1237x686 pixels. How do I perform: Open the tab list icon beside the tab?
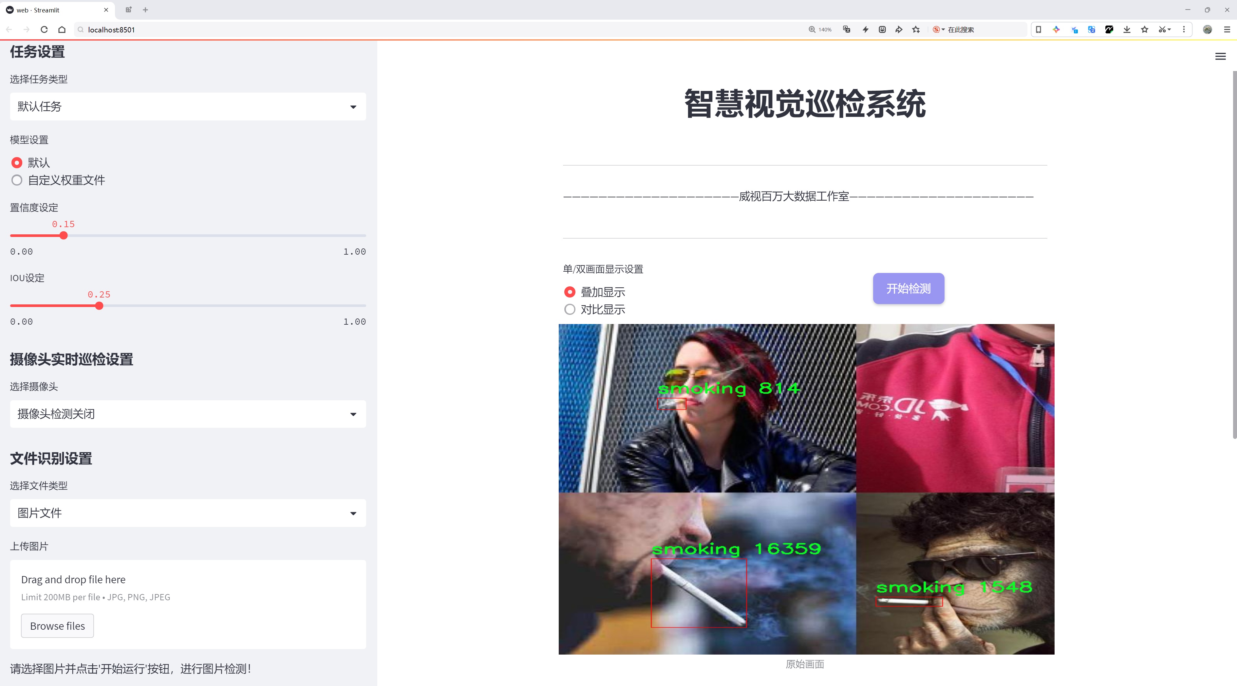coord(128,9)
